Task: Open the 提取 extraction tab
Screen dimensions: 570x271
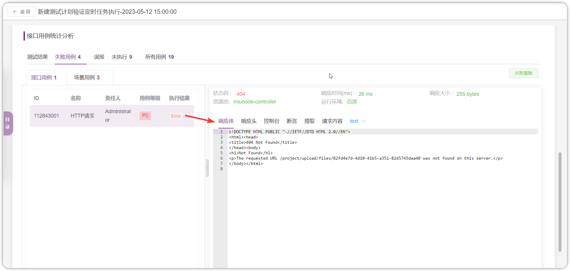Action: click(309, 121)
